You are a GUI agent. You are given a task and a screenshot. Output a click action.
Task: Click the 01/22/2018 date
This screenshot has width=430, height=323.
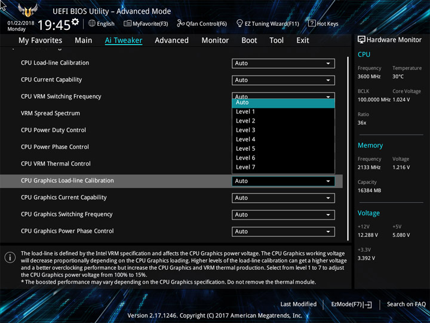[x=21, y=23]
